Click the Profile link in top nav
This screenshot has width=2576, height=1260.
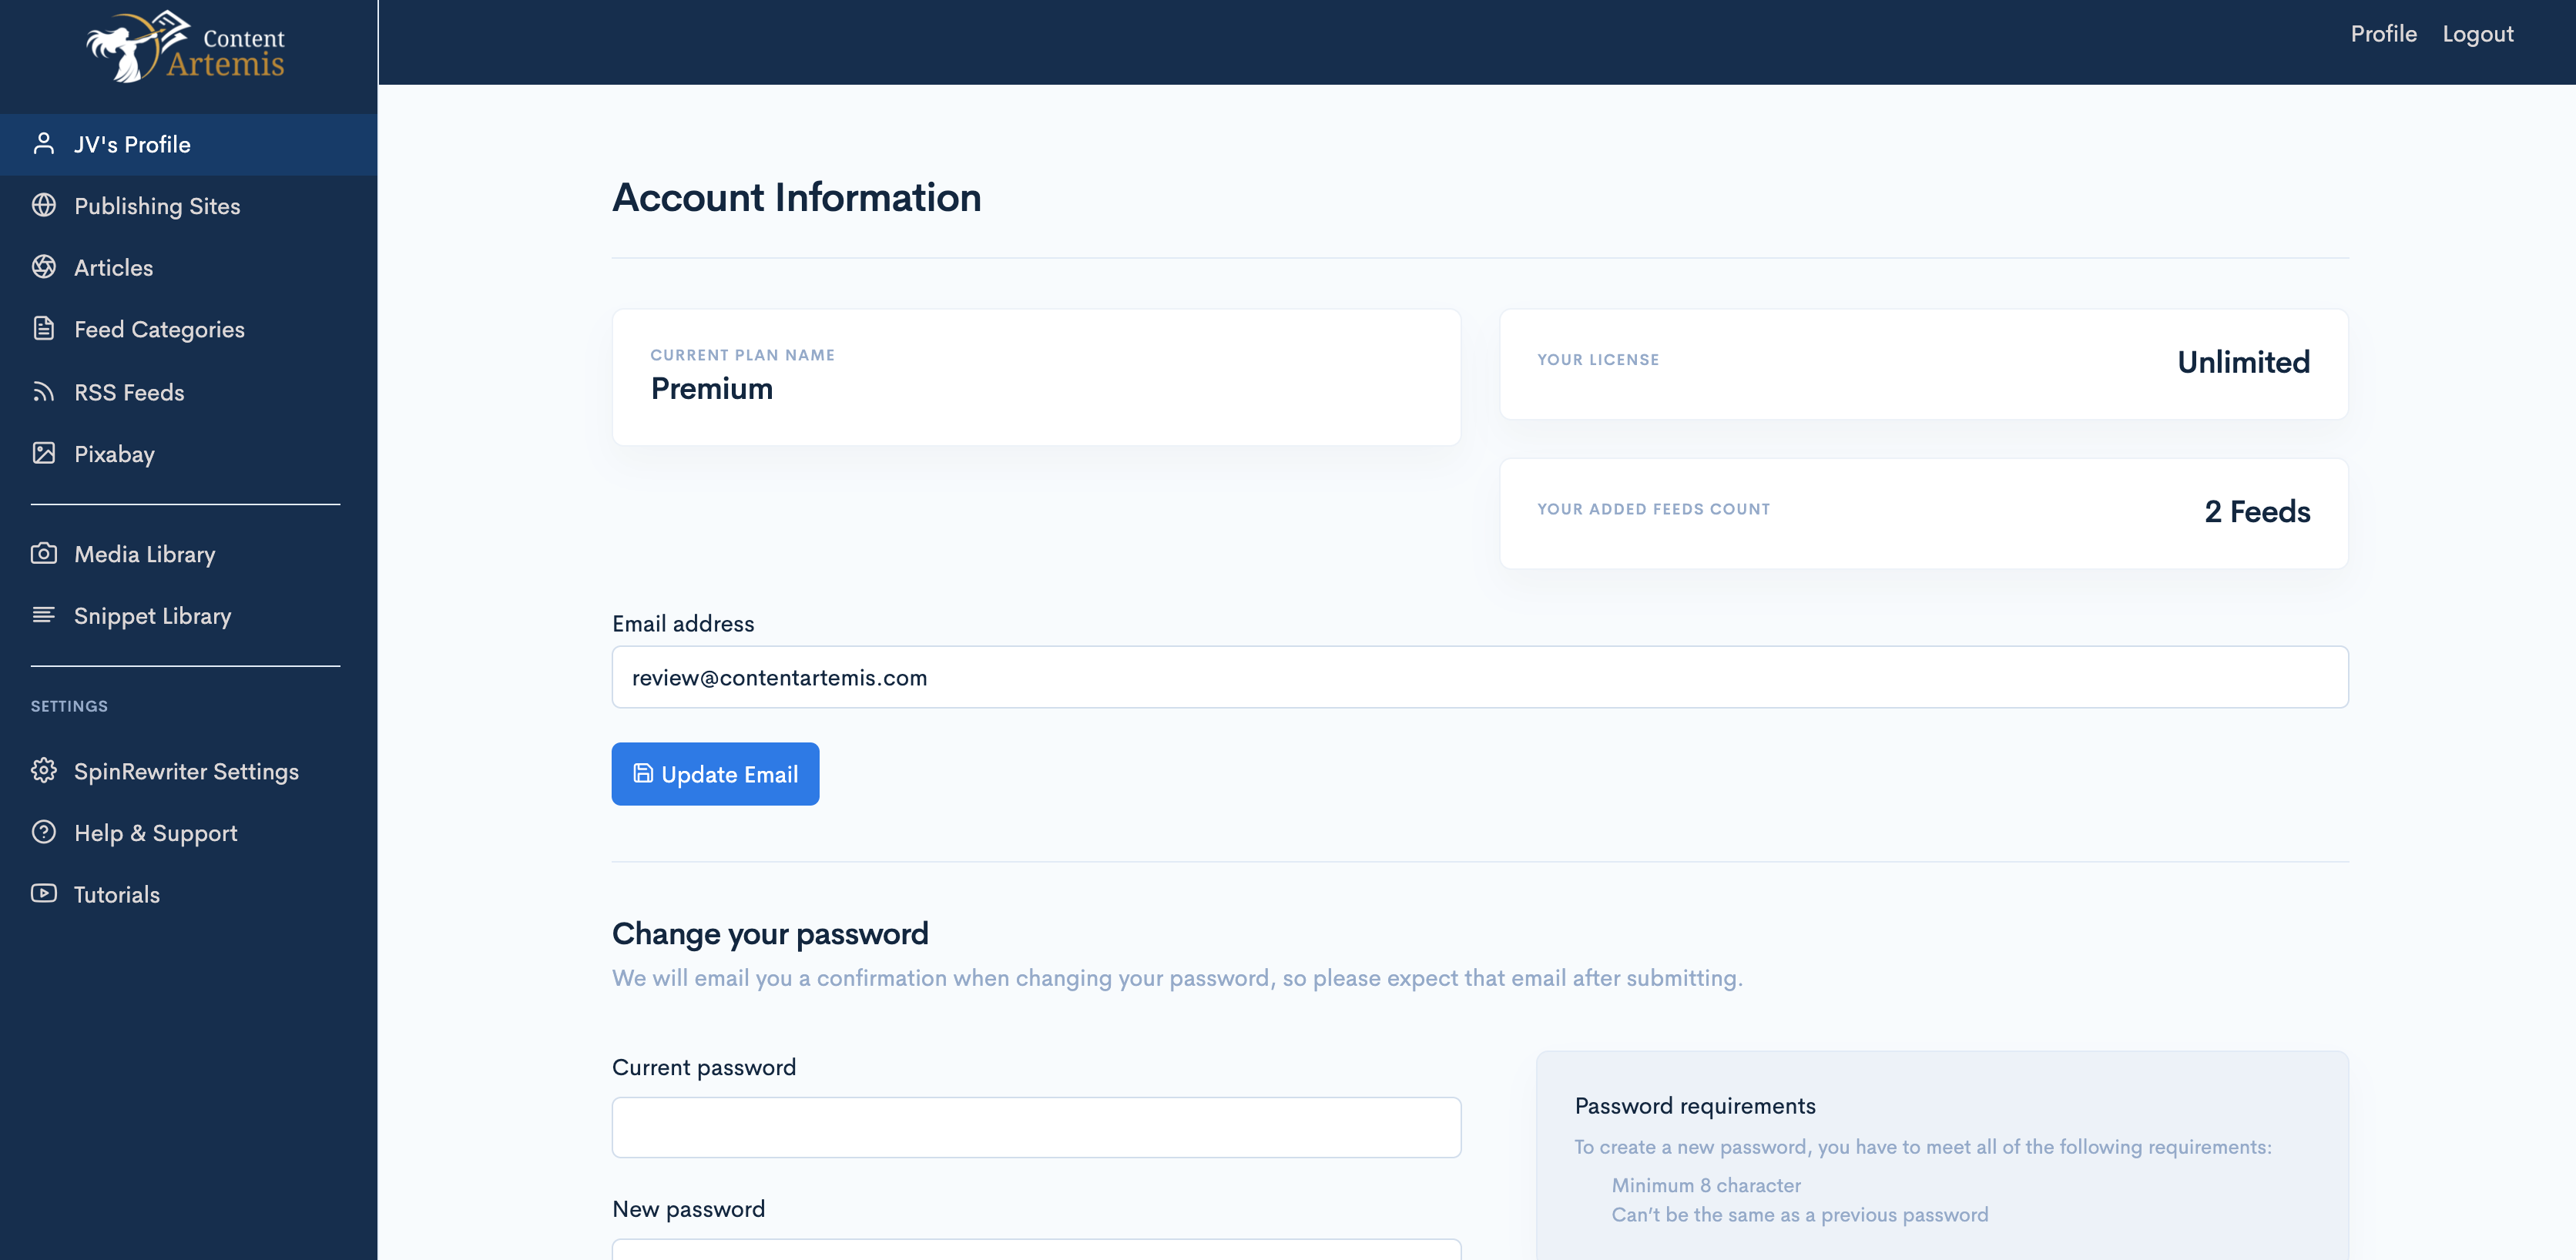(2383, 33)
